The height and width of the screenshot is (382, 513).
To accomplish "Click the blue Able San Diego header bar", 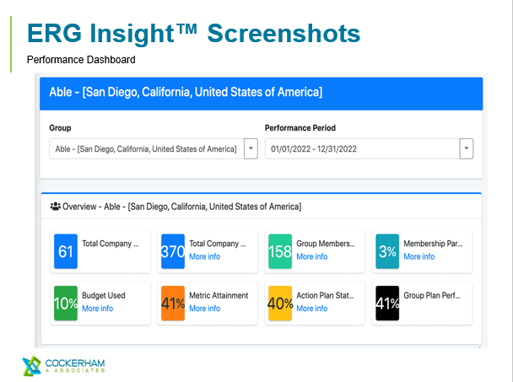I will coord(261,94).
